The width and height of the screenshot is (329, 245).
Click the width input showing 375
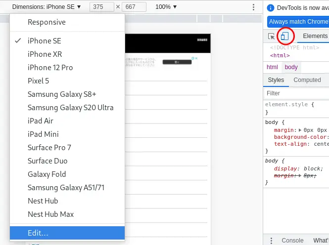coord(102,7)
